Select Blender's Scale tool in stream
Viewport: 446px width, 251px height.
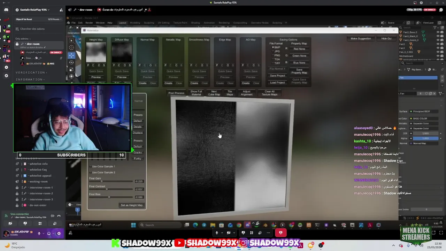coord(71,69)
